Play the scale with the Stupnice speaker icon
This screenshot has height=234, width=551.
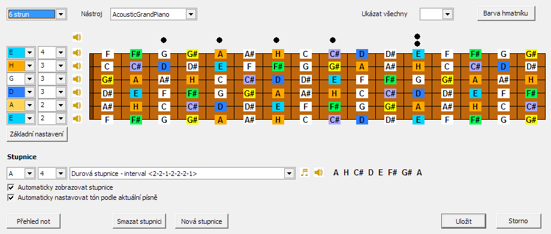(319, 172)
